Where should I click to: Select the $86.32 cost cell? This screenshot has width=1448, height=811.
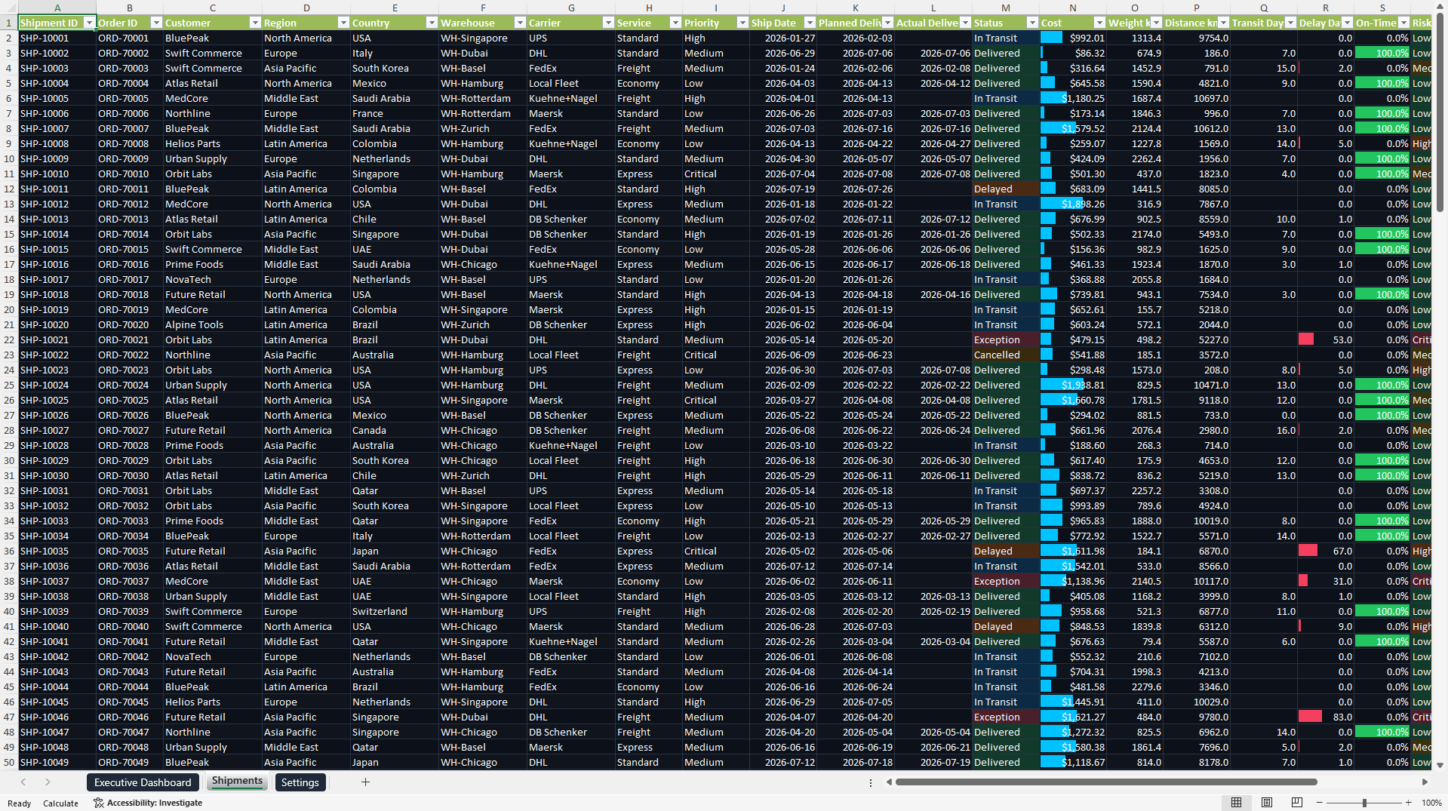coord(1073,53)
